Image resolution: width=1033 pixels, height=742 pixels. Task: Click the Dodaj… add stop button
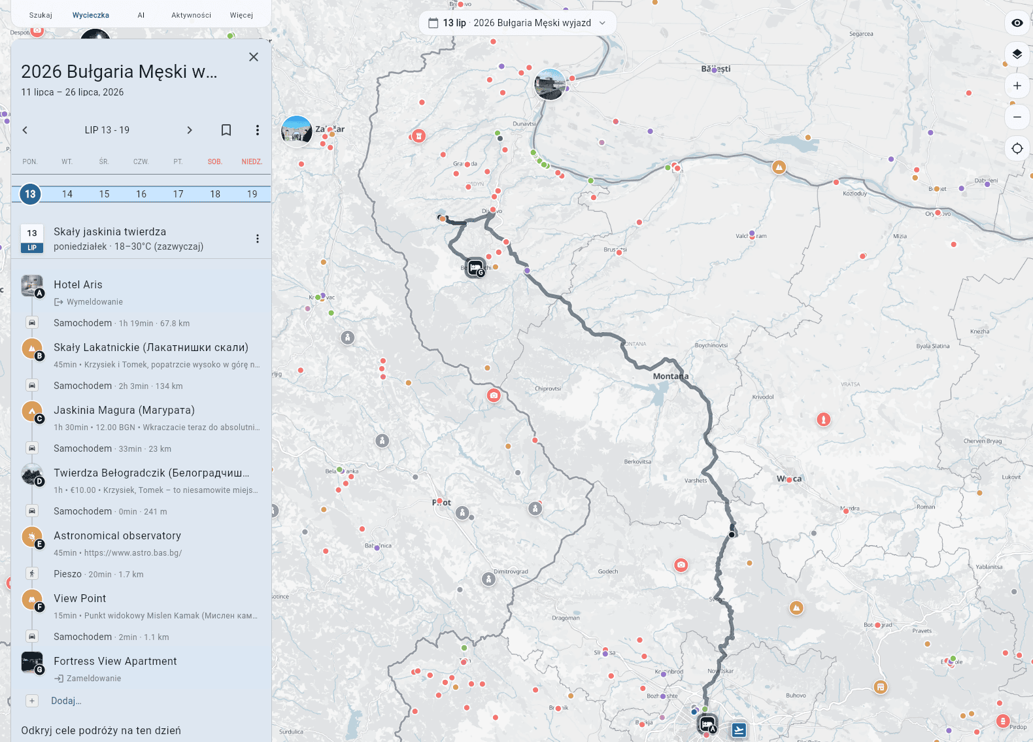(x=54, y=701)
